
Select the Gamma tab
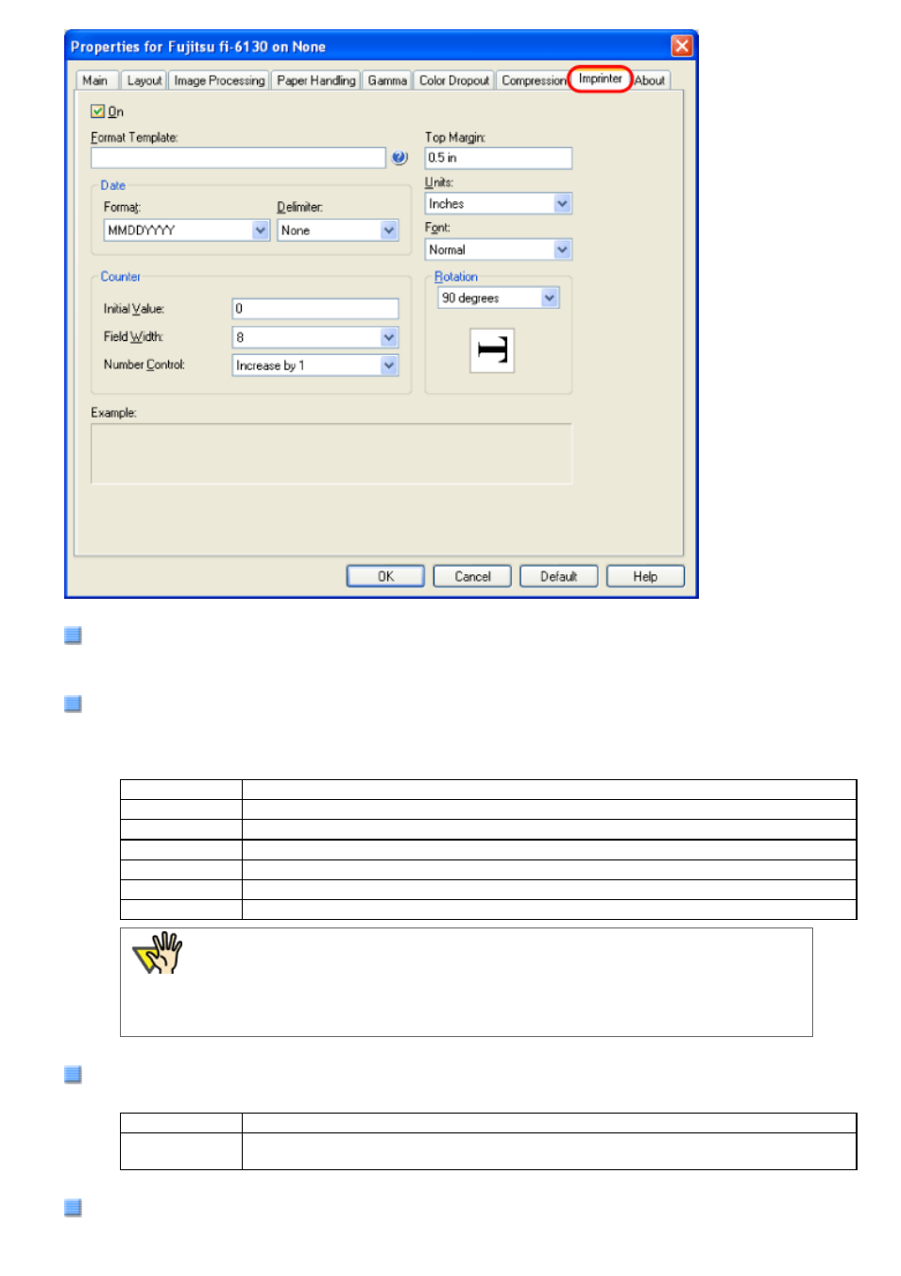pos(387,80)
